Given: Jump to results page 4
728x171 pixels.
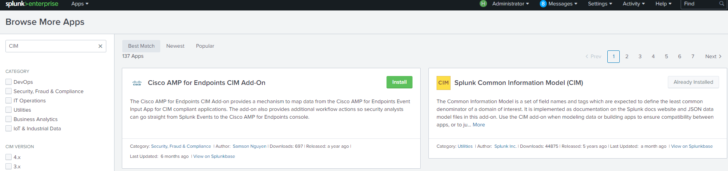Looking at the screenshot, I should coord(653,57).
